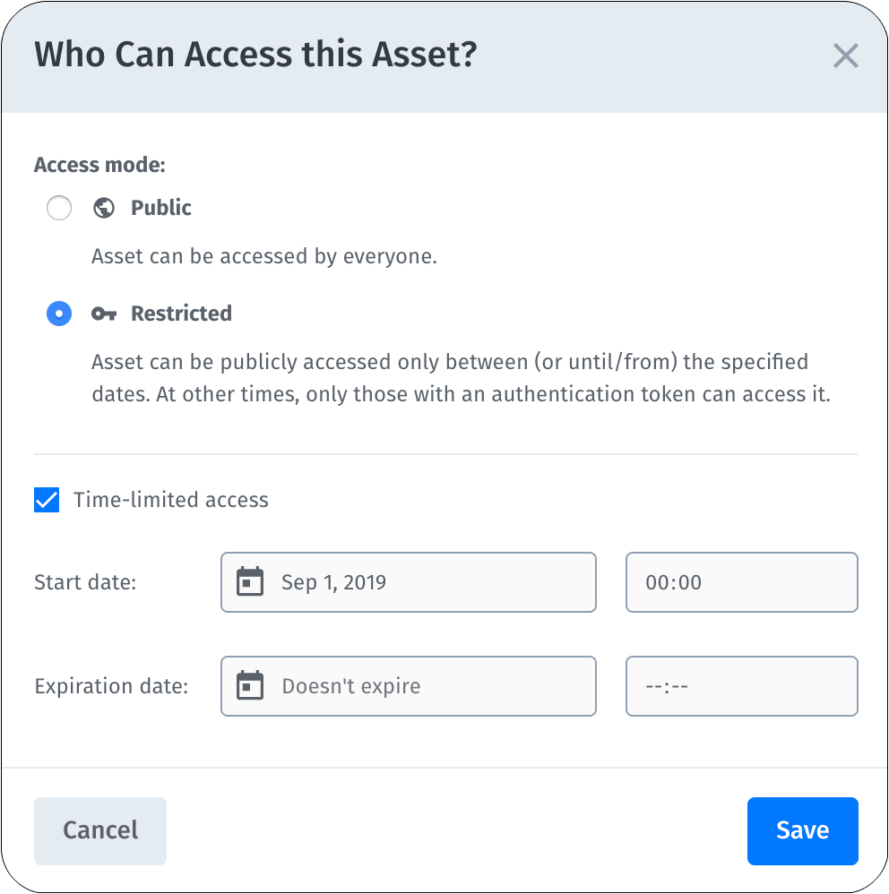Click the Expiration date label
The height and width of the screenshot is (894, 889).
pos(110,686)
